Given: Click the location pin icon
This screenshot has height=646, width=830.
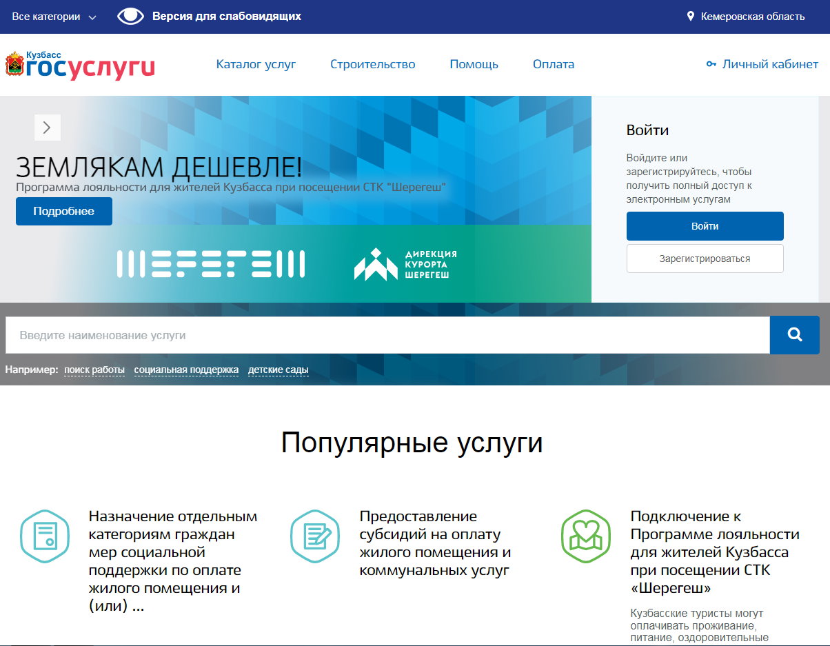Looking at the screenshot, I should coord(691,17).
